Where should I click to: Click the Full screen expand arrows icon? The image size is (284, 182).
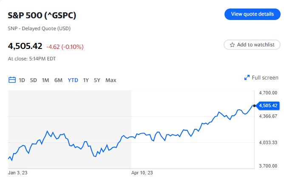point(247,78)
